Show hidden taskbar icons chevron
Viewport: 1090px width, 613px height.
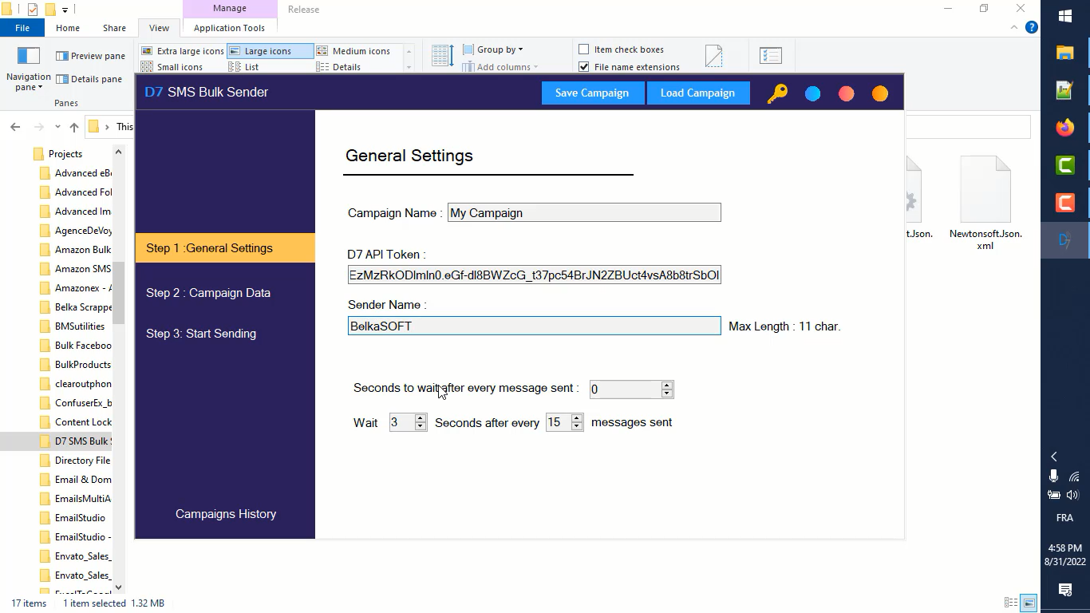coord(1054,457)
